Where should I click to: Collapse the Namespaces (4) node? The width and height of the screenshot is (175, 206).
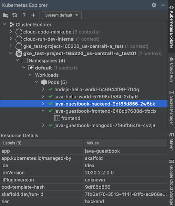coord(17,60)
